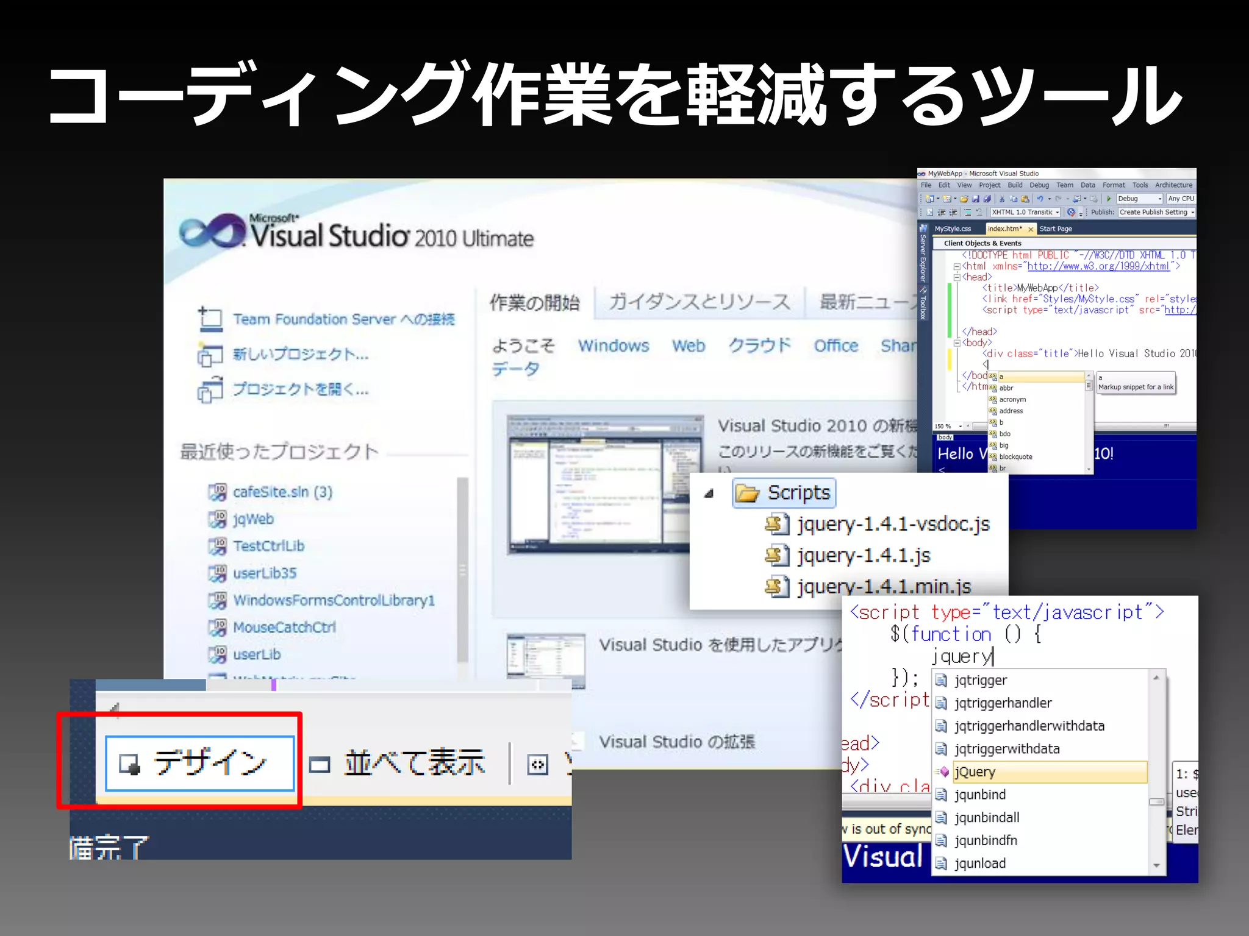Click the デザイン view button

point(200,764)
